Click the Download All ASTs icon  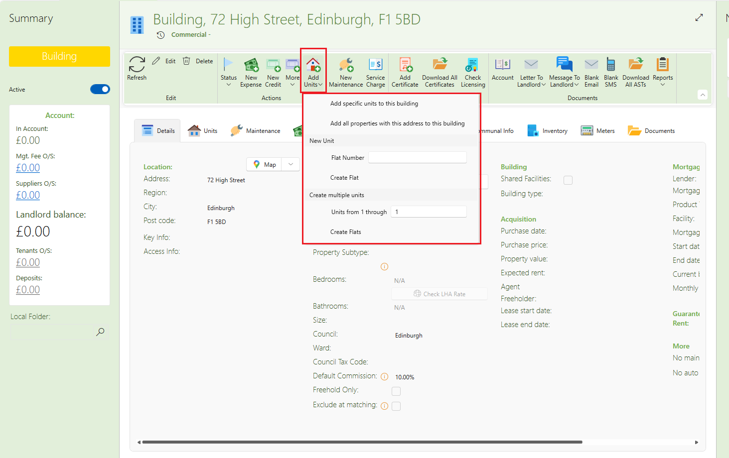coord(636,65)
